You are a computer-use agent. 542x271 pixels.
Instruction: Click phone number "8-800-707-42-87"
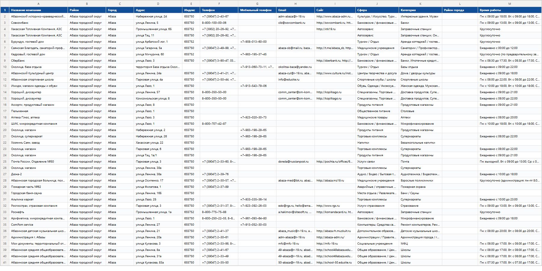pos(219,124)
